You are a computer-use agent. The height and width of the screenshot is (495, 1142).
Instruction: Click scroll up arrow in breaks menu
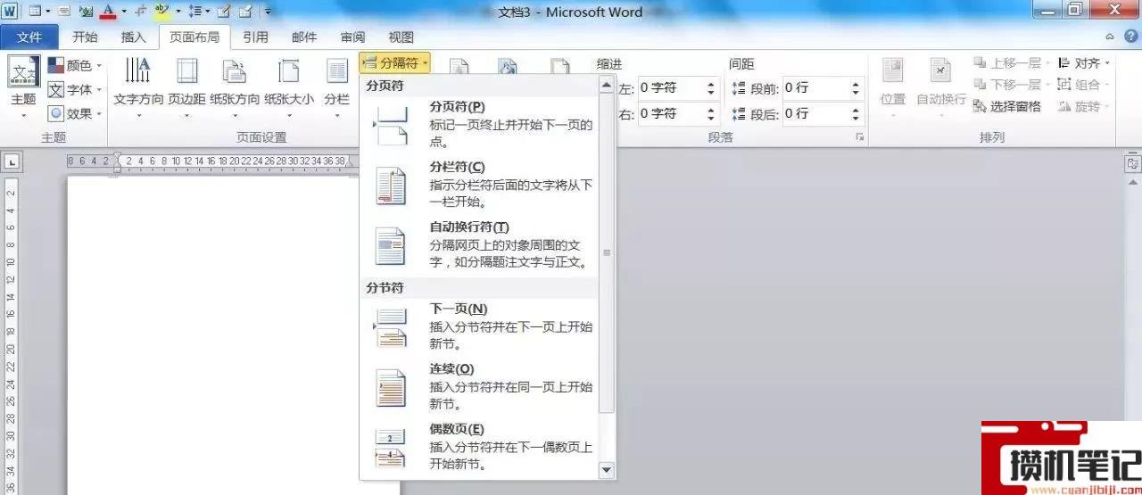[607, 85]
